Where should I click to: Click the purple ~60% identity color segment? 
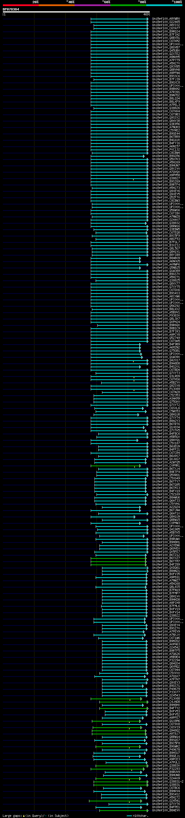point(93,5)
